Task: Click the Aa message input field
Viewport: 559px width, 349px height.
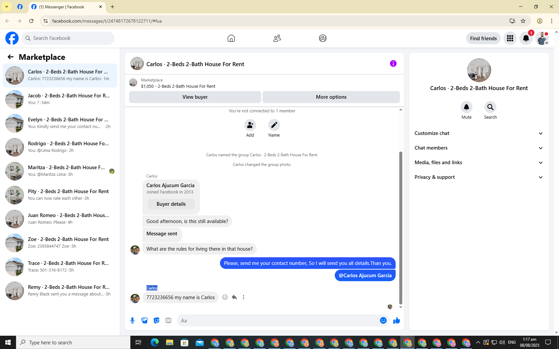Action: click(279, 320)
